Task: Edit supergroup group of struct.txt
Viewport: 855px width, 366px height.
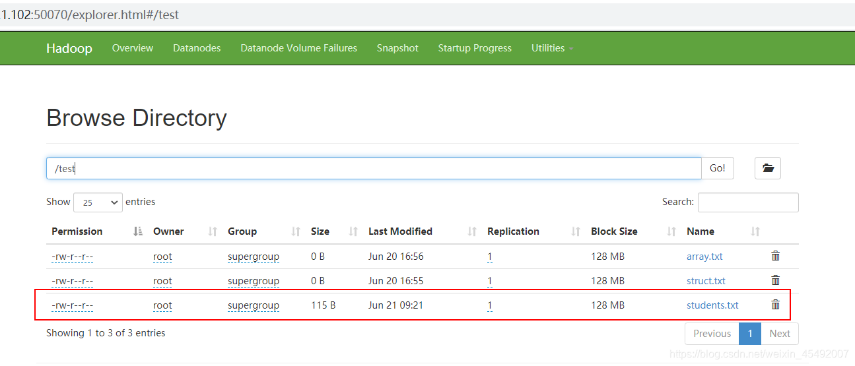Action: click(254, 281)
